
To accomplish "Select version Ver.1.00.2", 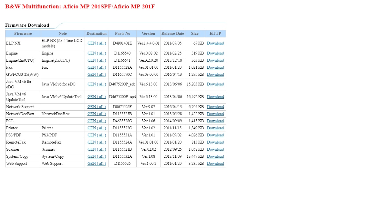I will tap(148, 164).
